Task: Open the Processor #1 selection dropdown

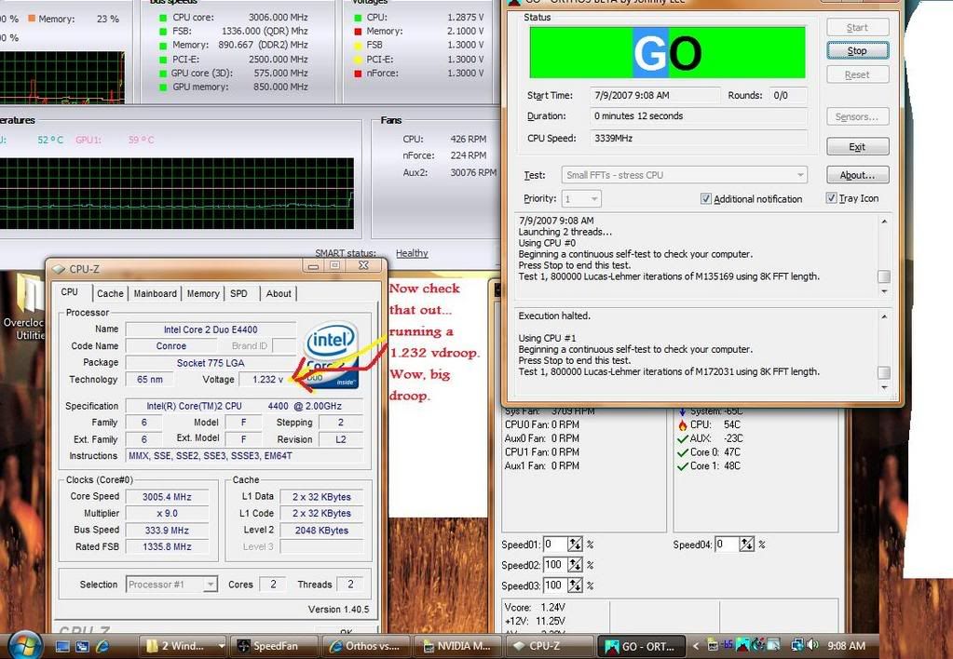Action: click(x=171, y=585)
